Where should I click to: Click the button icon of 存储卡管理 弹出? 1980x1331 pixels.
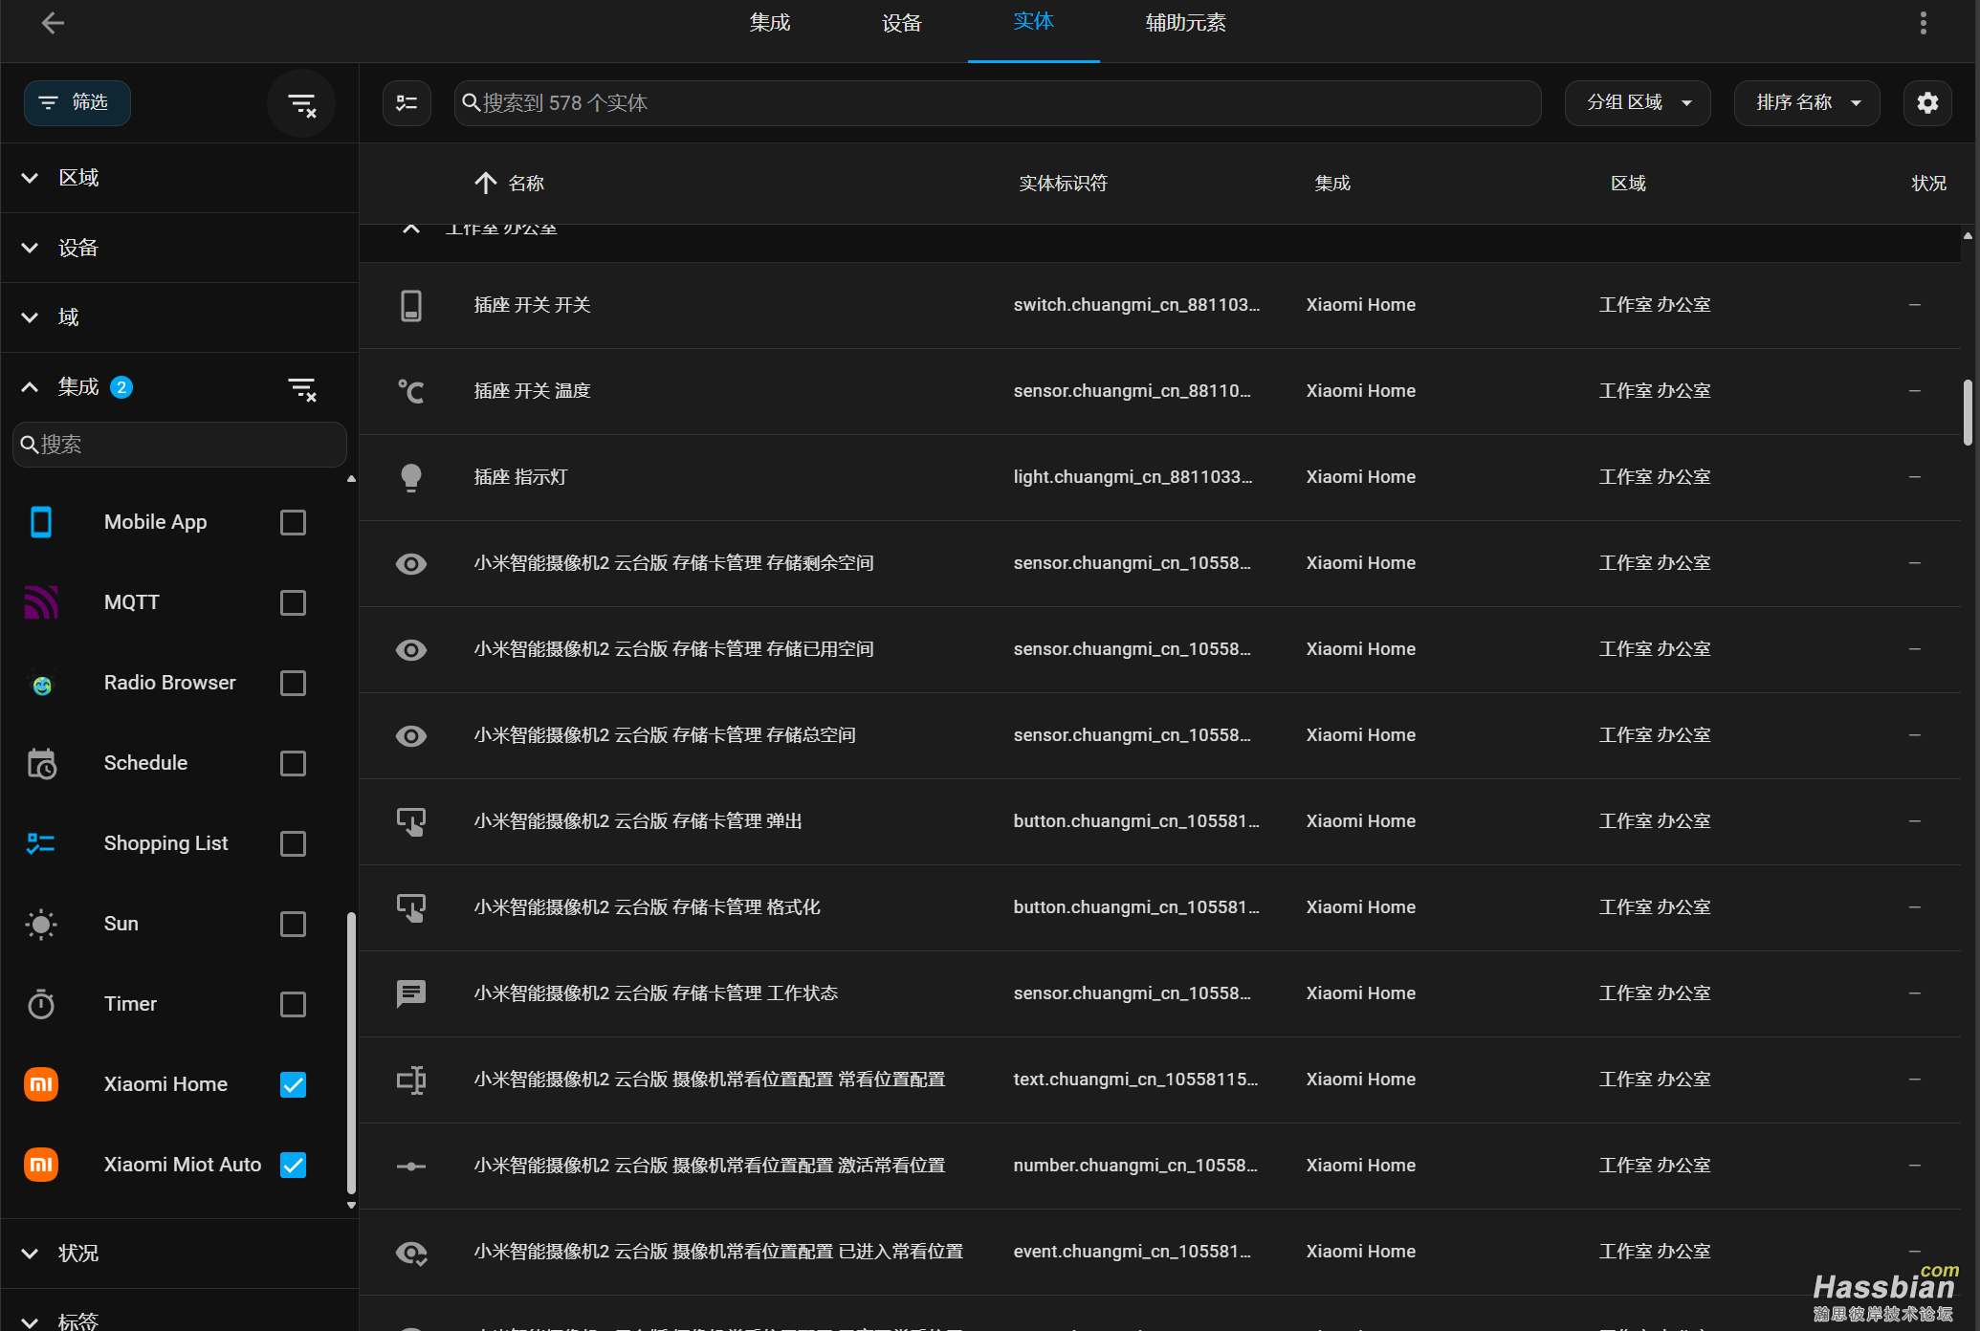click(411, 822)
